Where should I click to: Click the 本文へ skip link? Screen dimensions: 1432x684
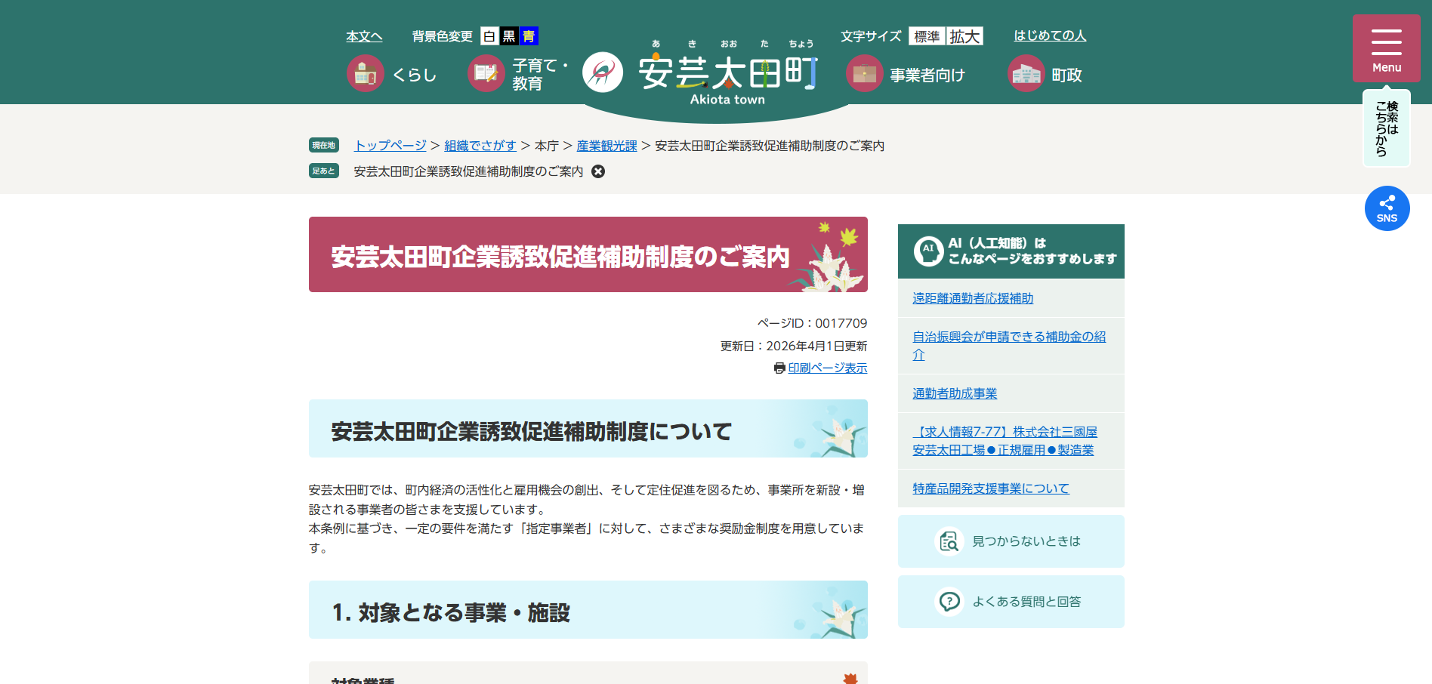point(364,36)
